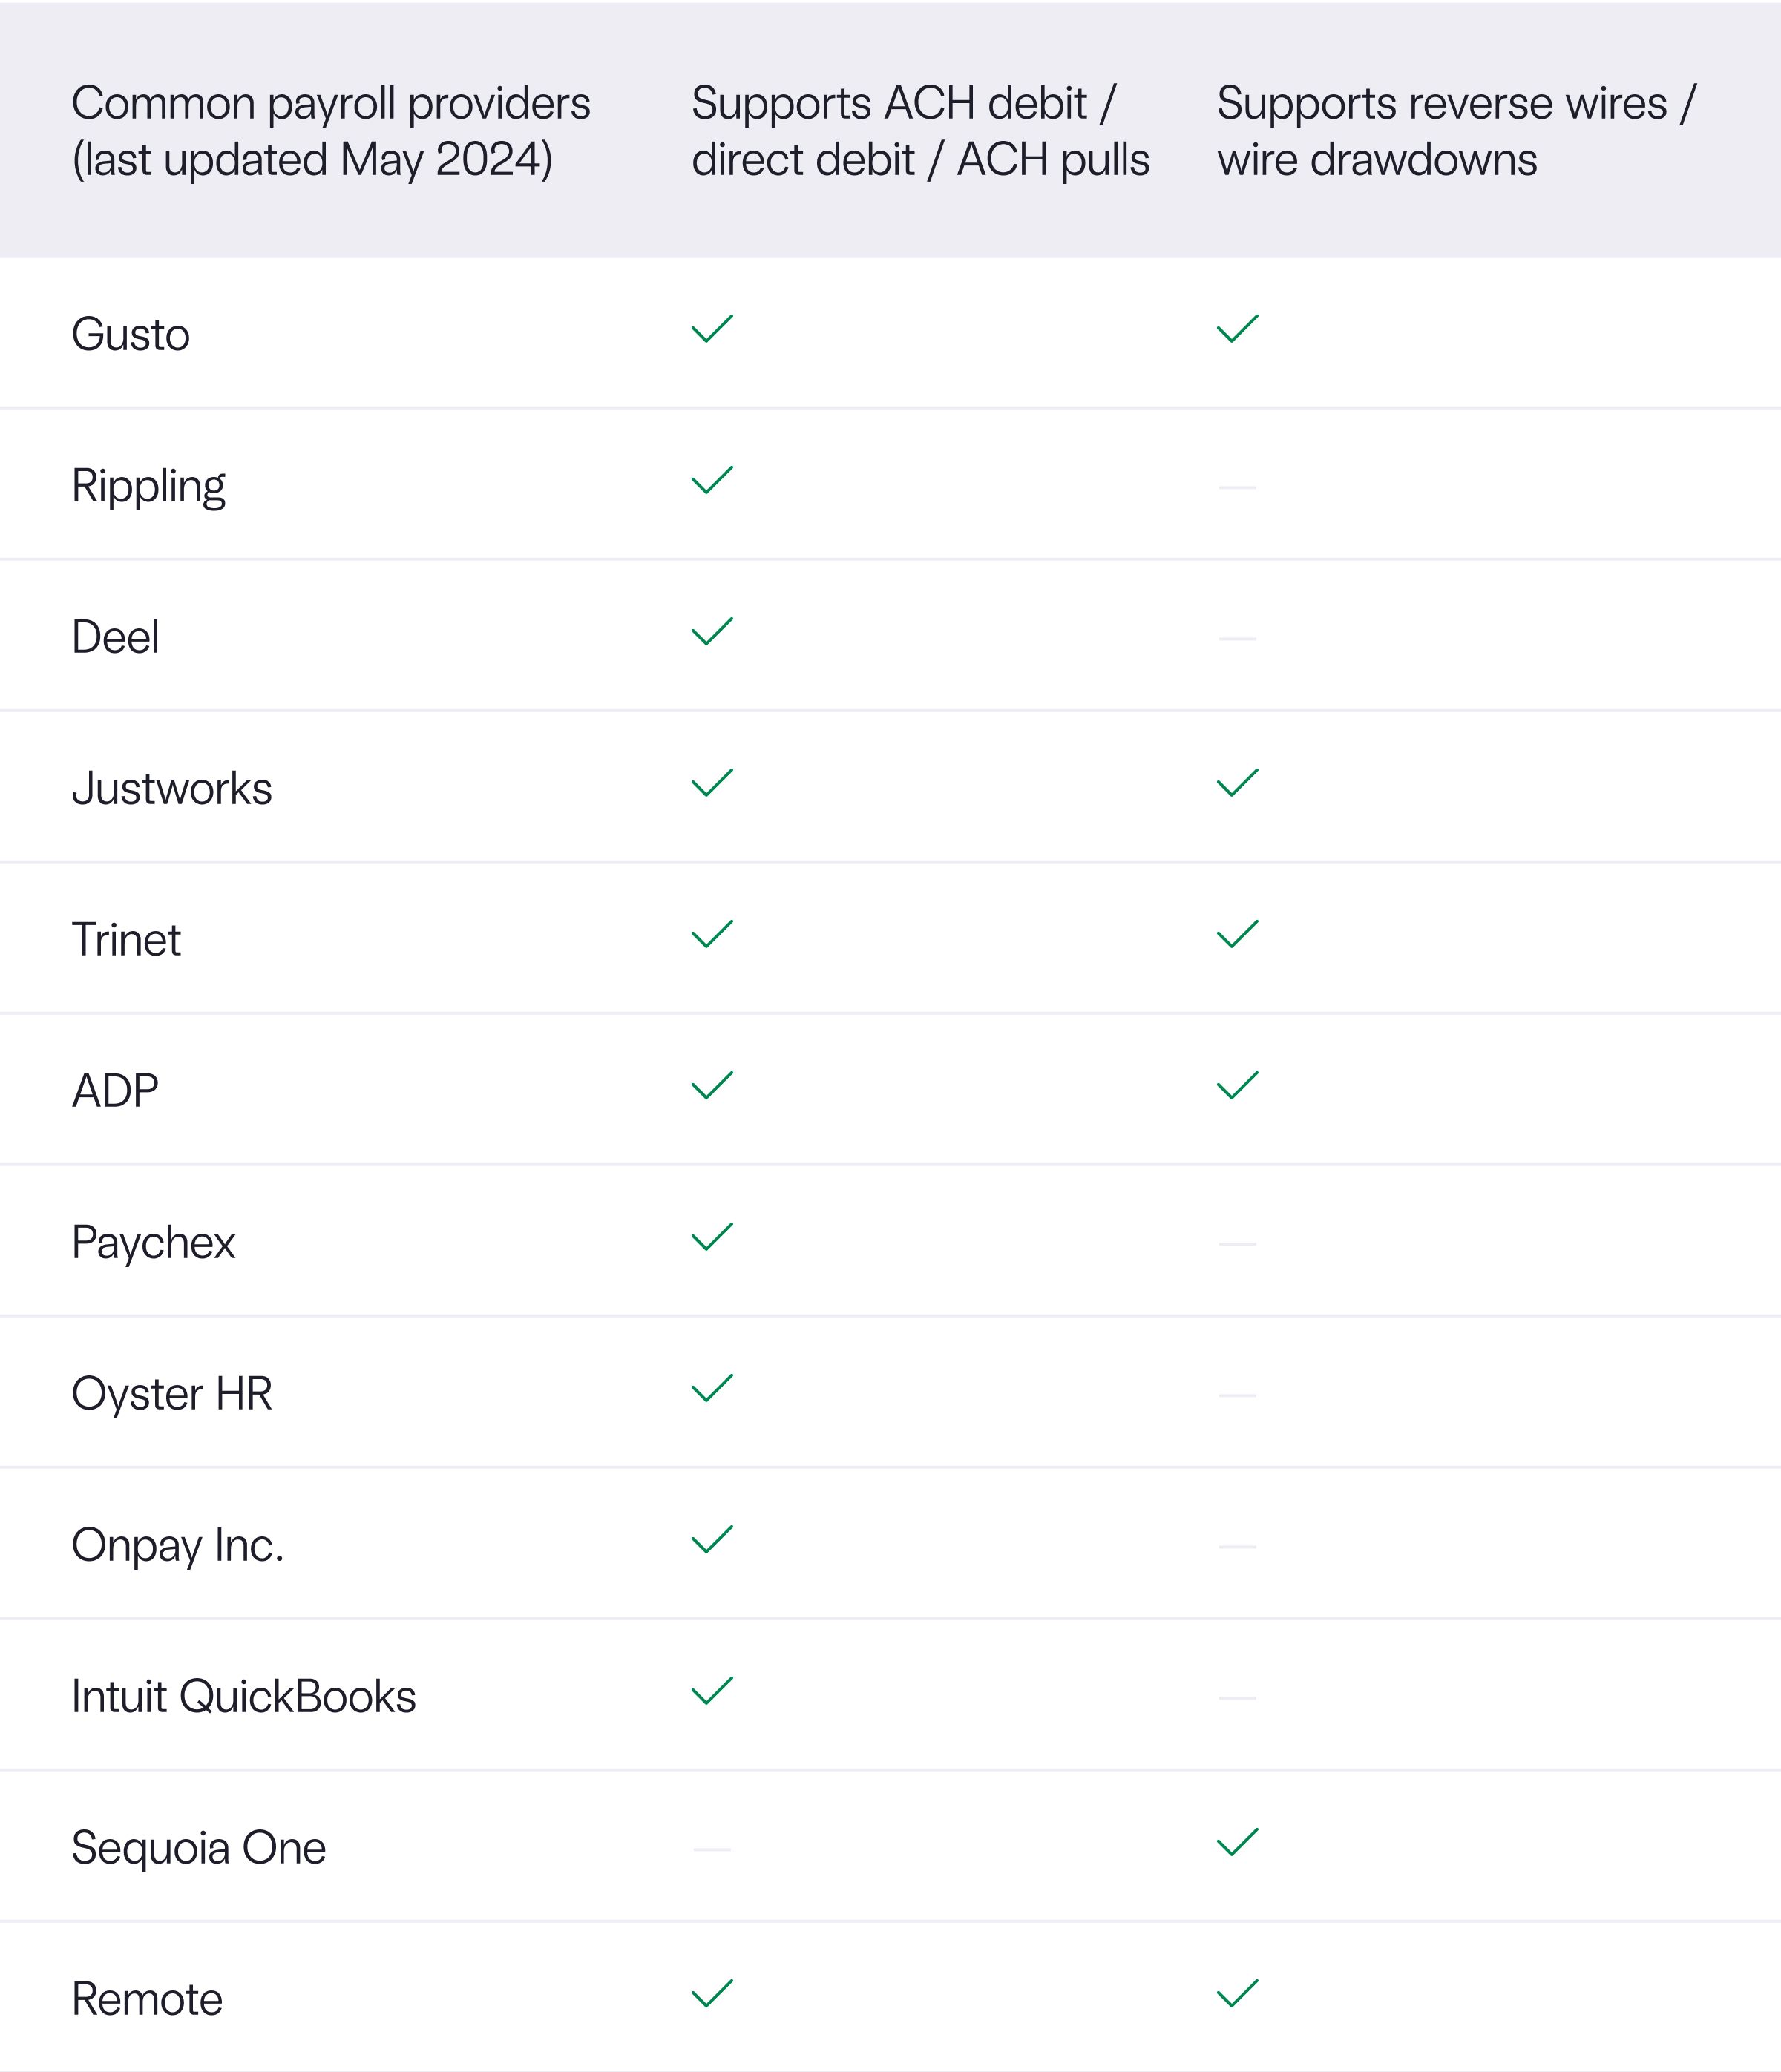Click the Deel provider name
The height and width of the screenshot is (2072, 1781).
point(115,637)
